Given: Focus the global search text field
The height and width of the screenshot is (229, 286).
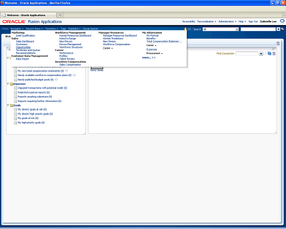Looking at the screenshot, I should tap(258, 29).
